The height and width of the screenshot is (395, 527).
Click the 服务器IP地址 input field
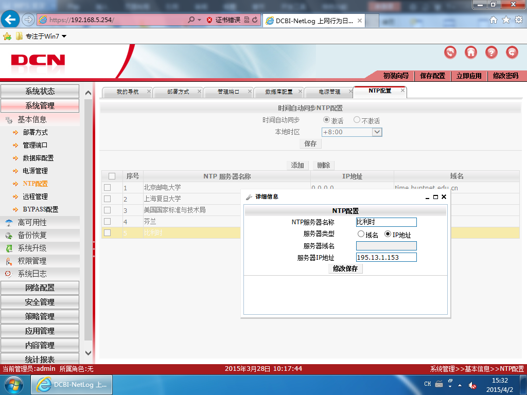click(x=386, y=257)
